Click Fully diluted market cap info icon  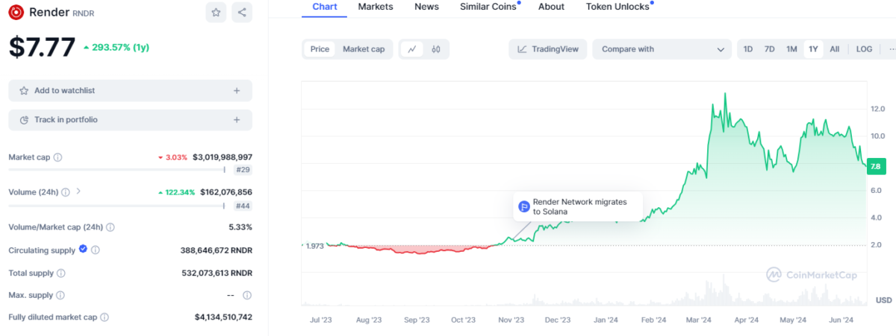[x=105, y=317]
